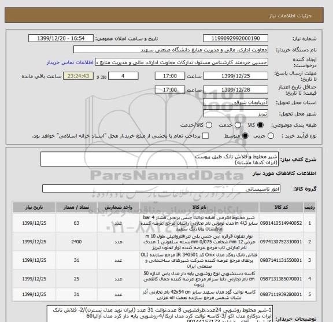Click the شرح کلی نیاز description box
Viewport: 333px width, 322px height.
coord(160,159)
